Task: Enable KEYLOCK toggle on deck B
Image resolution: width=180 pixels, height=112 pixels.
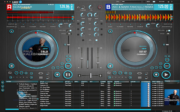Action: [169, 31]
